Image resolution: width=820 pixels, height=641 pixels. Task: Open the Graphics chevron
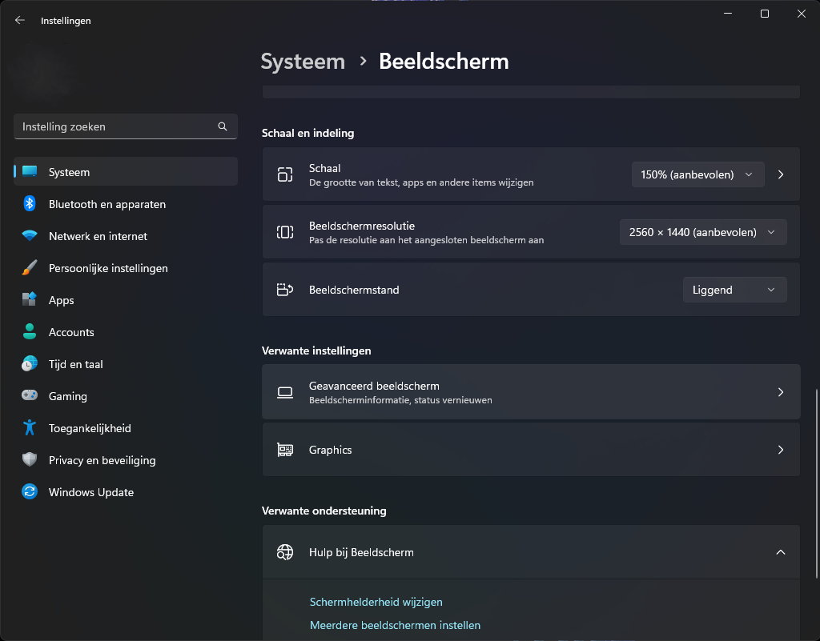[x=780, y=450]
